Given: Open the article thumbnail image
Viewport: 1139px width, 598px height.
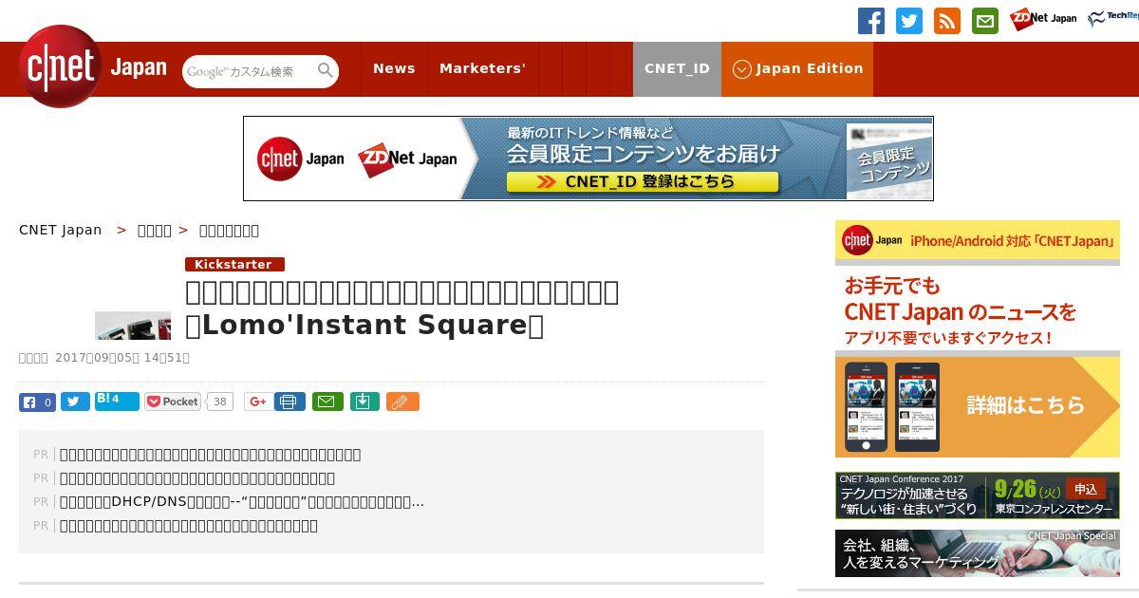Looking at the screenshot, I should 133,326.
